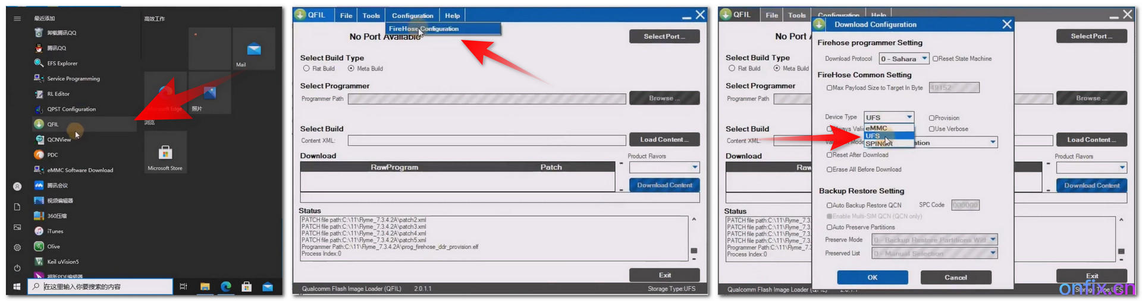Screen dimensions: 1142x301
Task: Click Load Content button in the middle window
Action: [x=664, y=140]
